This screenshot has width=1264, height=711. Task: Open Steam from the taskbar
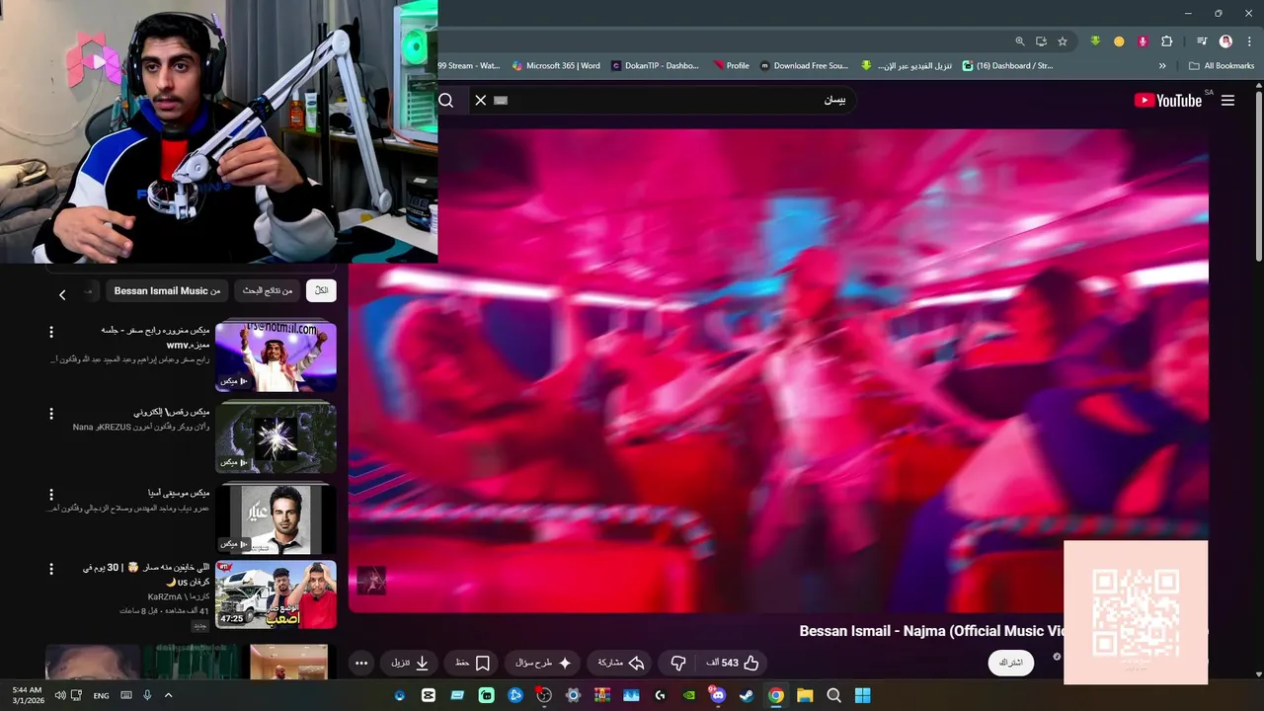tap(747, 695)
